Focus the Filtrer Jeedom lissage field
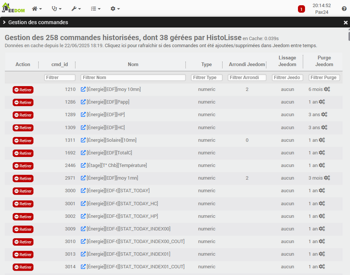This screenshot has width=350, height=275. pyautogui.click(x=287, y=77)
